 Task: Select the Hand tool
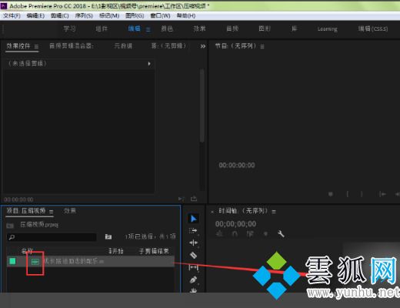tap(193, 290)
